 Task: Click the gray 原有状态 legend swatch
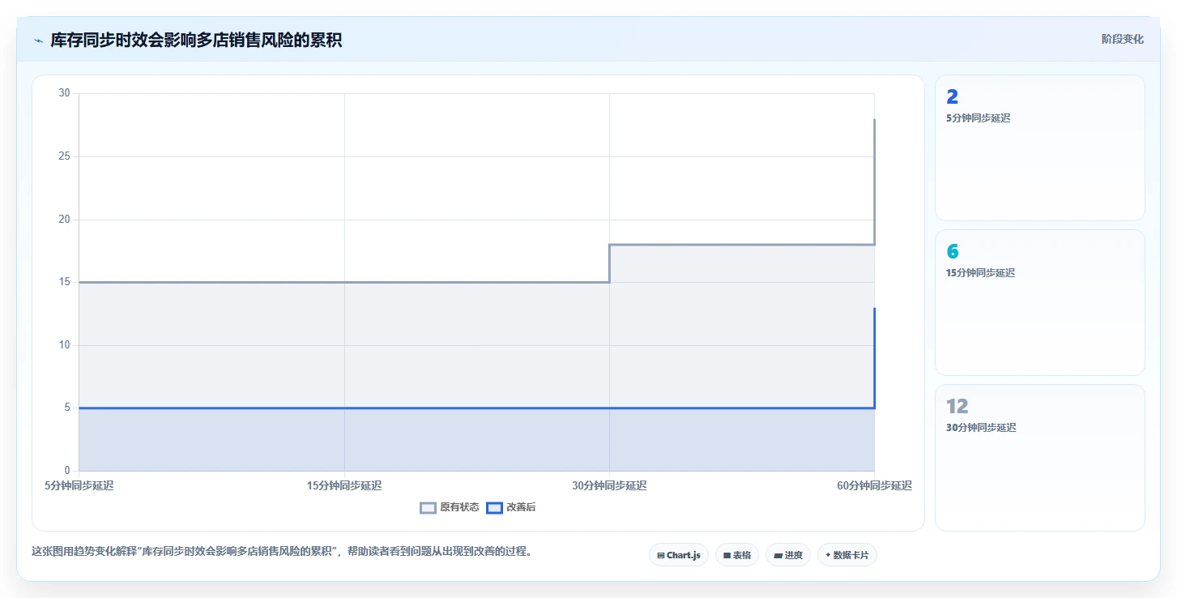pyautogui.click(x=428, y=508)
